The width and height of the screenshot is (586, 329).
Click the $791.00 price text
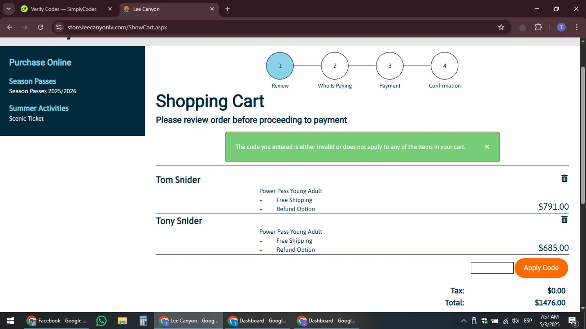(554, 207)
